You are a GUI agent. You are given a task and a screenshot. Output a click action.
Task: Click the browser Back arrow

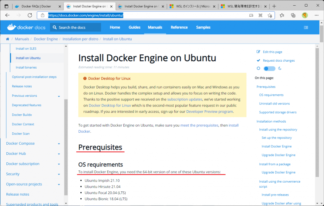click(x=8, y=15)
